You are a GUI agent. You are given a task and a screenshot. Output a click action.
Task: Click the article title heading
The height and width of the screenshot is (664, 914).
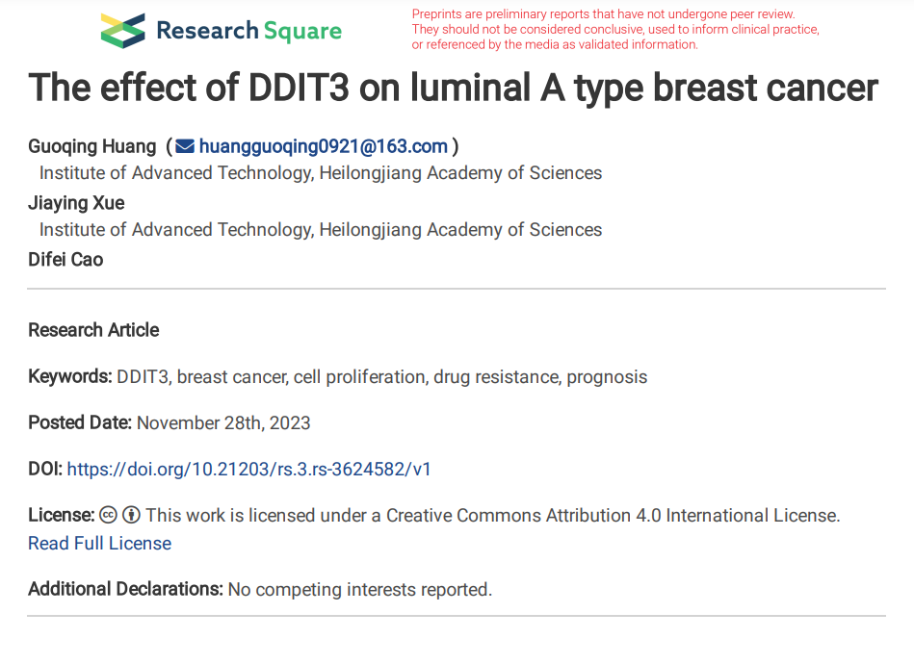453,89
